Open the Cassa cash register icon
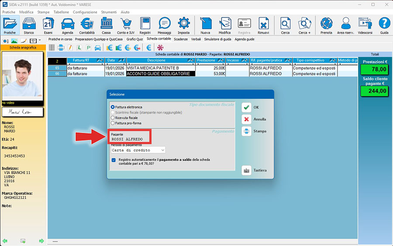The image size is (393, 246). (x=106, y=25)
